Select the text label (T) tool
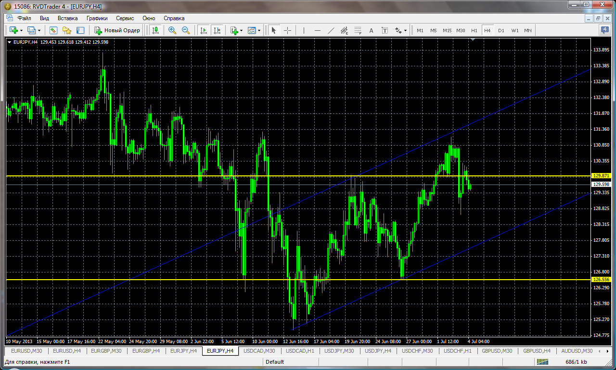The image size is (616, 370). pos(385,30)
